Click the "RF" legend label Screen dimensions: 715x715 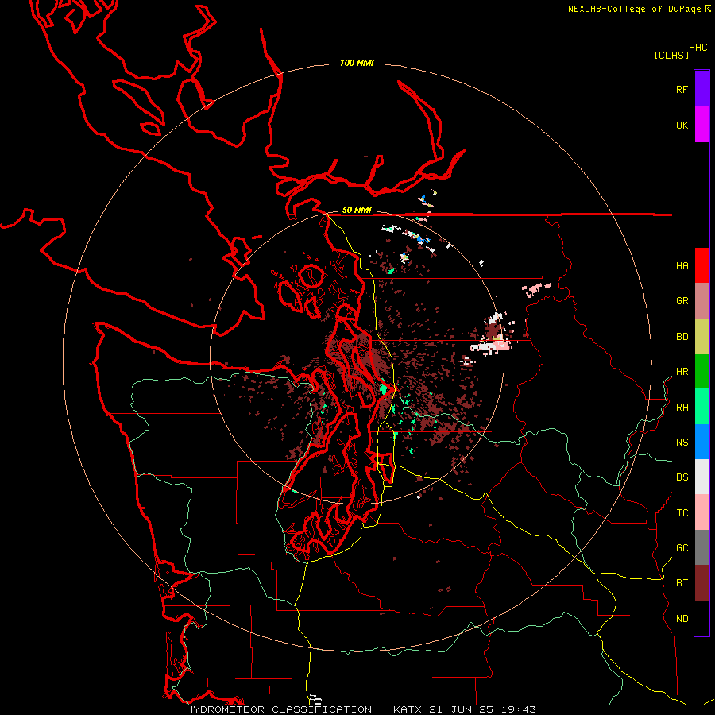pyautogui.click(x=682, y=89)
